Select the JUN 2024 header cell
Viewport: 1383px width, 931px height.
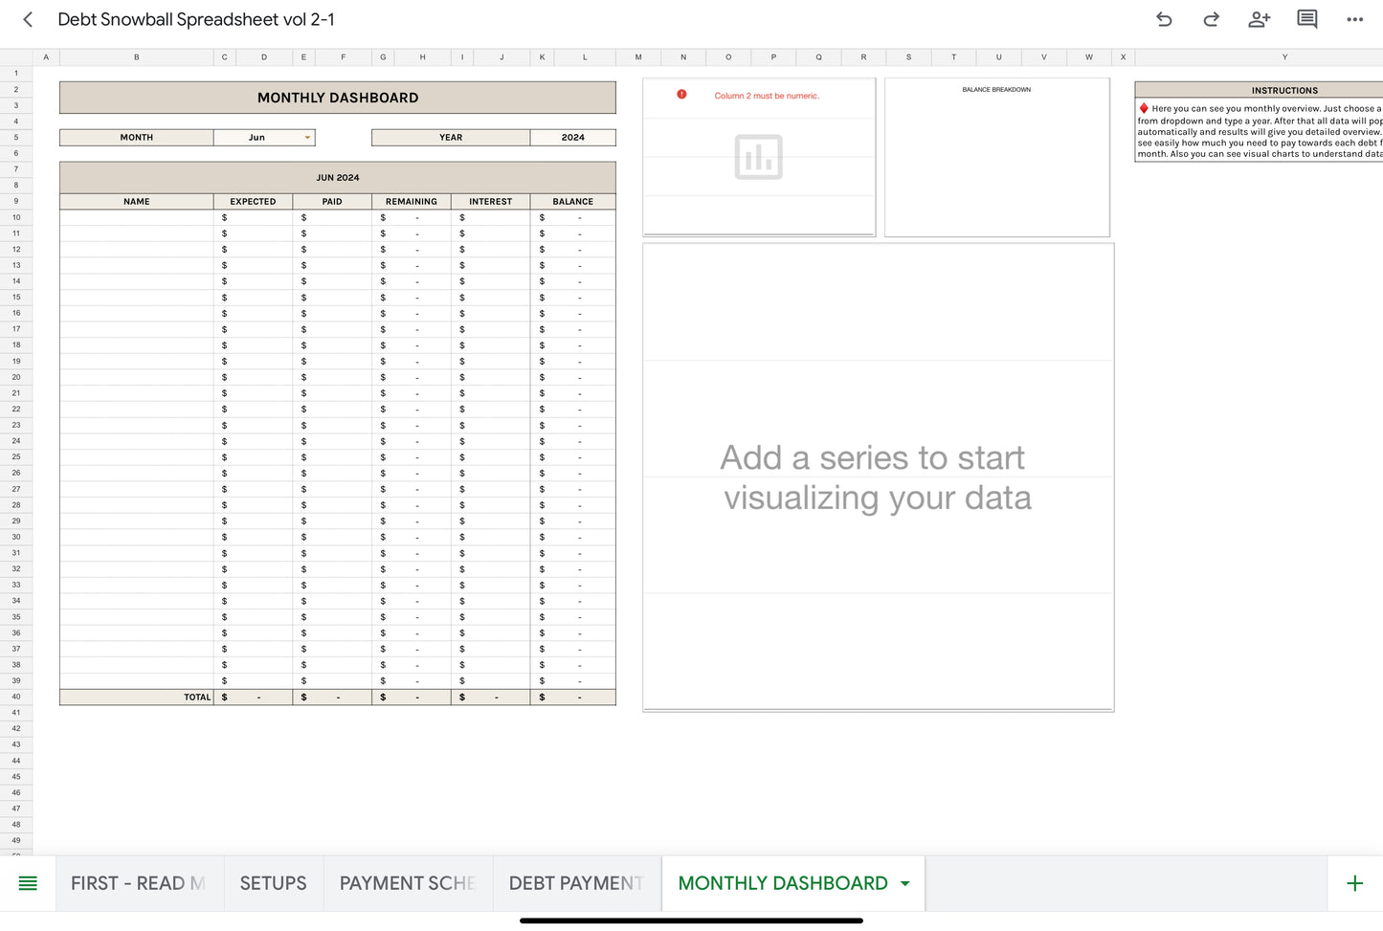click(338, 178)
